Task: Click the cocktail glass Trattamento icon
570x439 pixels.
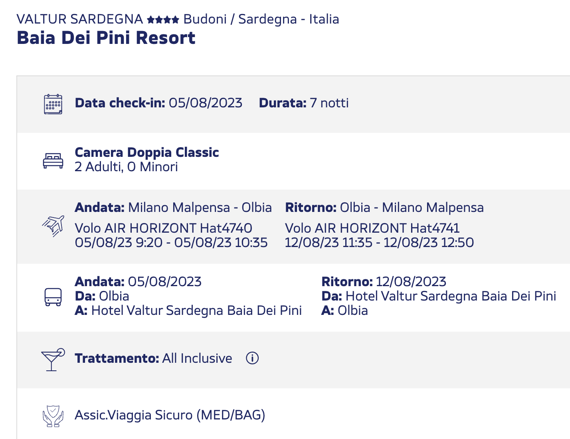Action: click(53, 360)
